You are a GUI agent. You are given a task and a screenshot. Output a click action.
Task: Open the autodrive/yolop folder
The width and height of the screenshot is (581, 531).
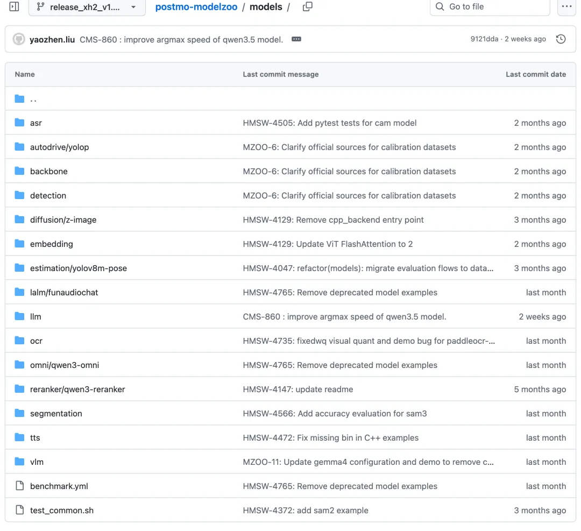point(59,147)
